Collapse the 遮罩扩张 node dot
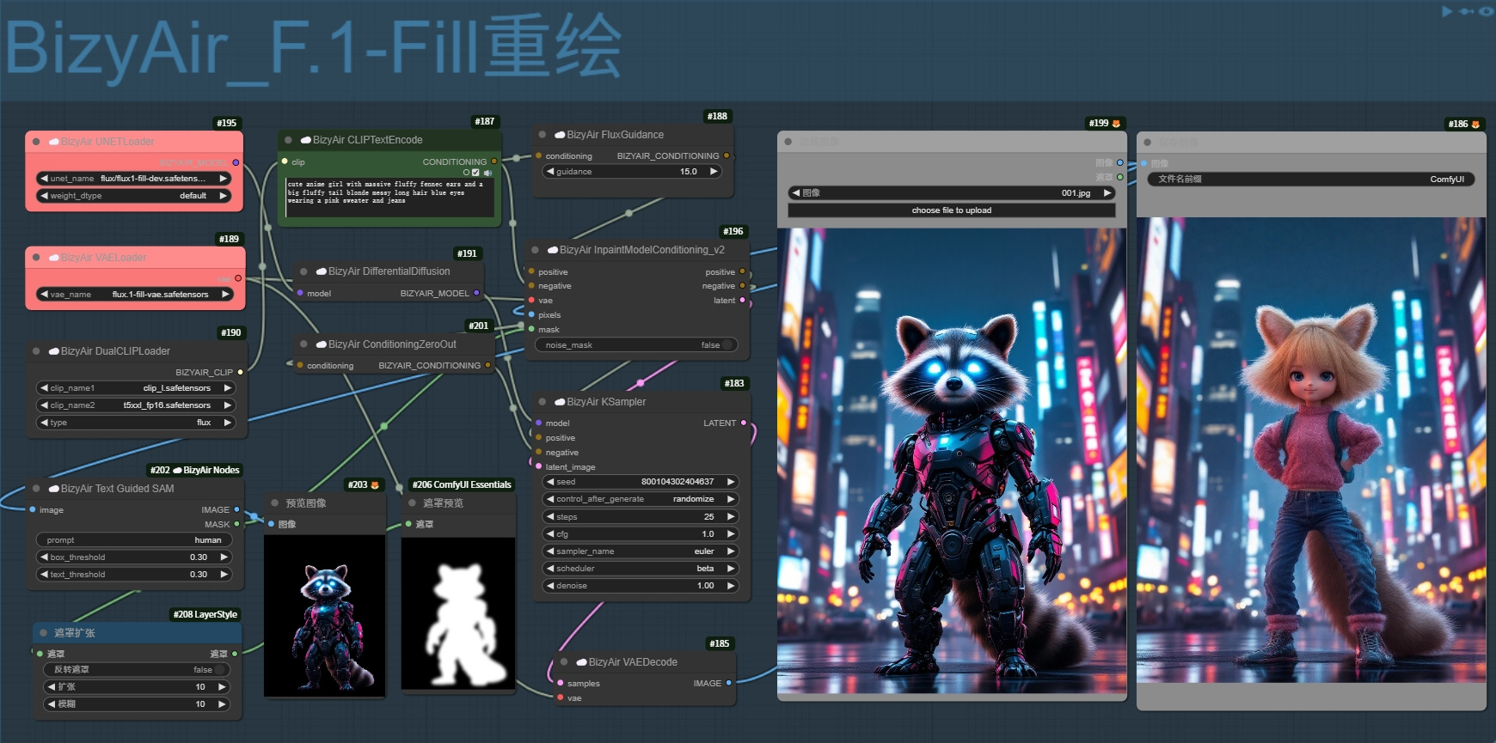 pos(43,633)
